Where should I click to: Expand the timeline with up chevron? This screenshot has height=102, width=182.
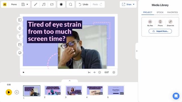70,81
